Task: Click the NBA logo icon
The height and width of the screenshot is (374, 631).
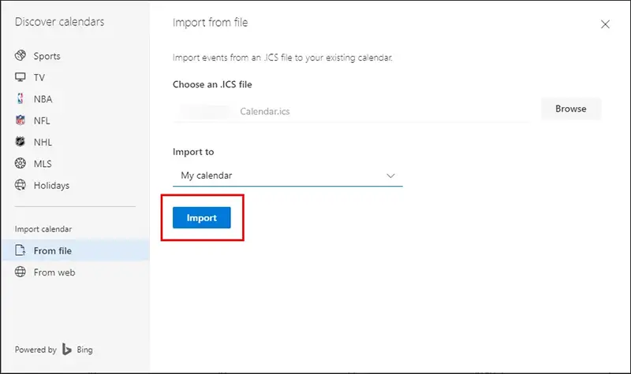Action: coord(21,99)
